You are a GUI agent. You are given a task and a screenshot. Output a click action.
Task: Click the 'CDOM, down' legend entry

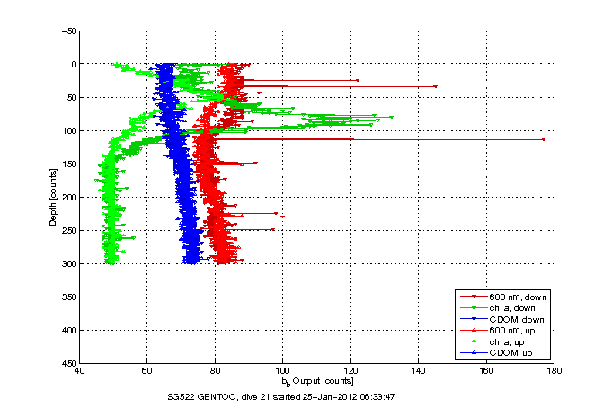(502, 320)
